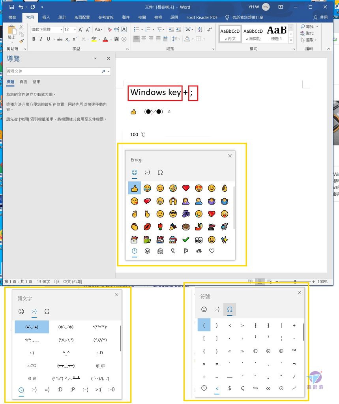
Task: Apply the yellow text highlight color
Action: (94, 39)
